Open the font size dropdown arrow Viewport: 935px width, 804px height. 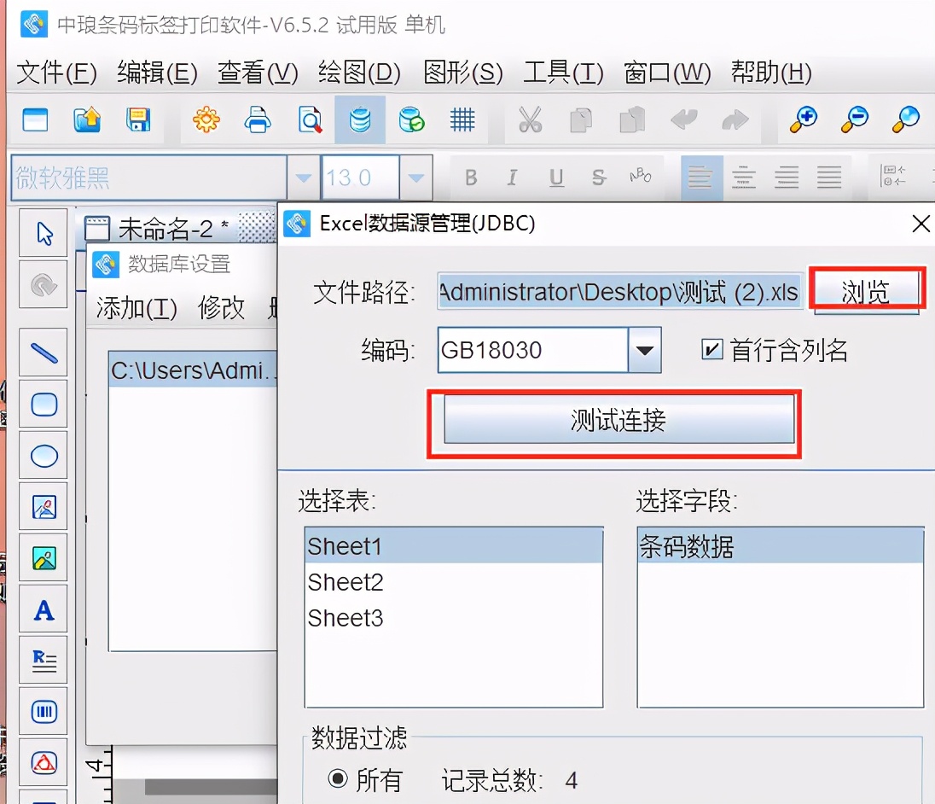pos(416,178)
